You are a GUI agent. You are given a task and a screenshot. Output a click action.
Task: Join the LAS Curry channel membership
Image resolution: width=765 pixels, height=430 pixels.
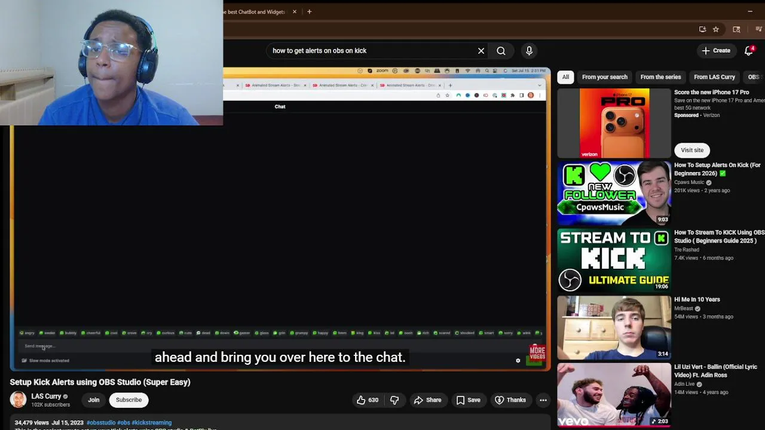pos(94,400)
